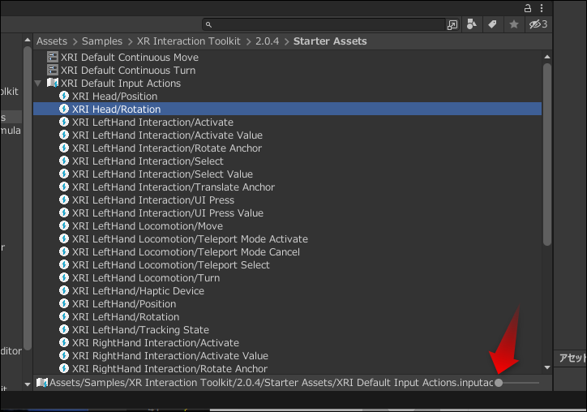The width and height of the screenshot is (587, 412).
Task: Select XRI LeftHand Locomotion/Teleport Mode Cancel icon
Action: pyautogui.click(x=64, y=251)
